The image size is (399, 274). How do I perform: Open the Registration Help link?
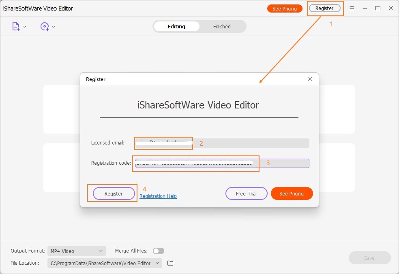point(158,196)
